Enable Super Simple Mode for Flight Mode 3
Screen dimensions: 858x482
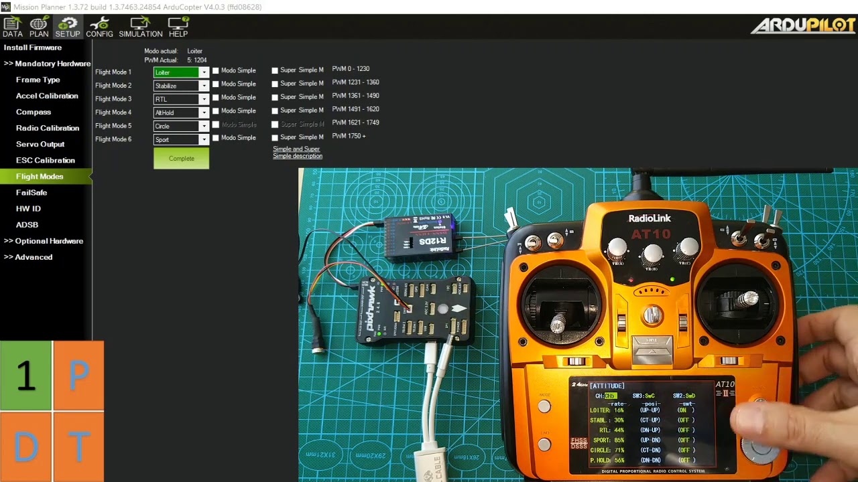click(x=275, y=97)
